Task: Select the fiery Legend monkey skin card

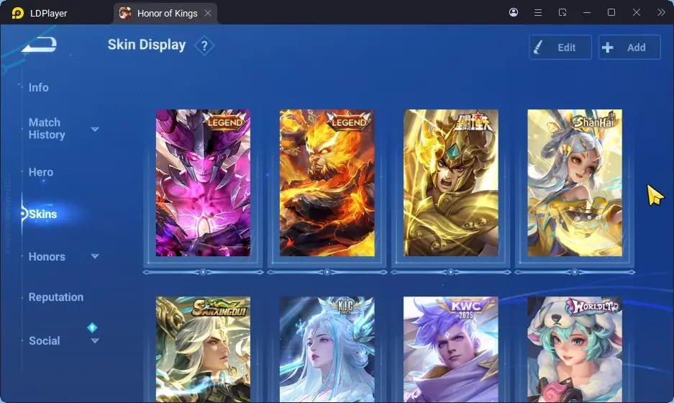Action: pos(327,183)
